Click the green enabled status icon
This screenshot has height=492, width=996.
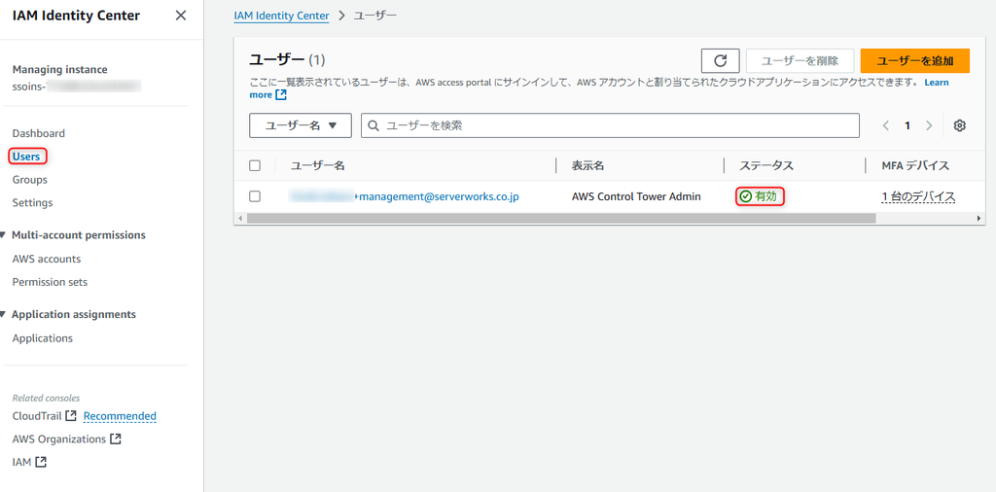coord(746,196)
